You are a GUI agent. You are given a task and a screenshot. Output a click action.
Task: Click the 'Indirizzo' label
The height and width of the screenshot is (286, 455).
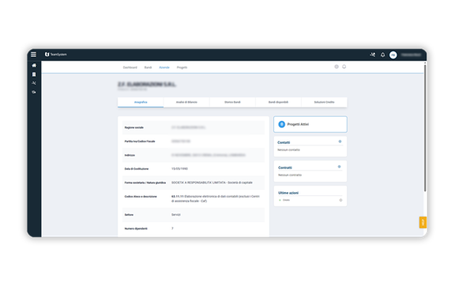130,156
